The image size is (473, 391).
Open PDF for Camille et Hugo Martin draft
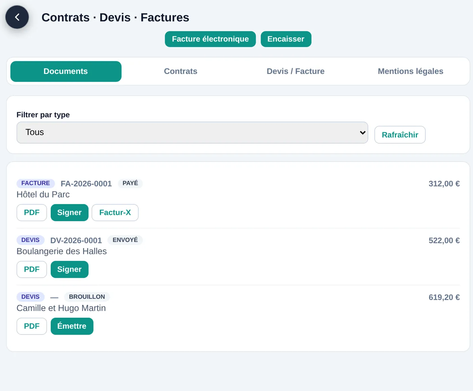[32, 326]
